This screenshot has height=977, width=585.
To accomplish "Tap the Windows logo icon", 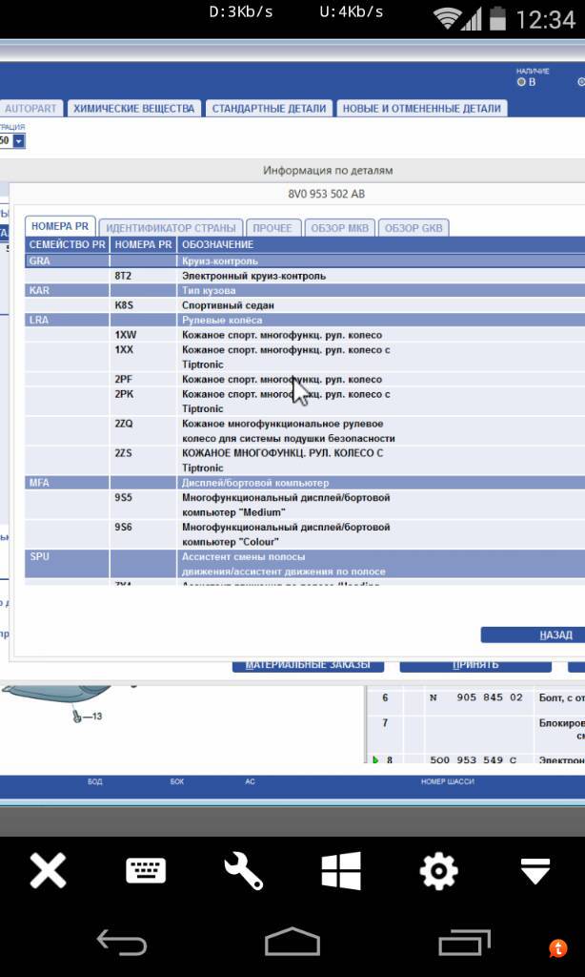I will coord(341,870).
